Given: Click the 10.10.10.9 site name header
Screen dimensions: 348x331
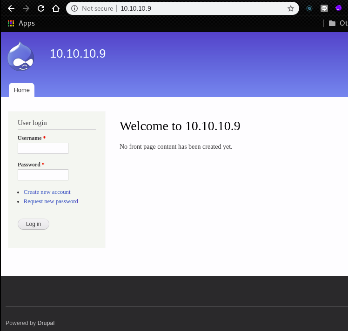Looking at the screenshot, I should tap(78, 54).
